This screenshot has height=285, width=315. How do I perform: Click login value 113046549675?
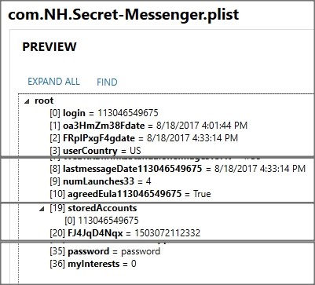(128, 113)
